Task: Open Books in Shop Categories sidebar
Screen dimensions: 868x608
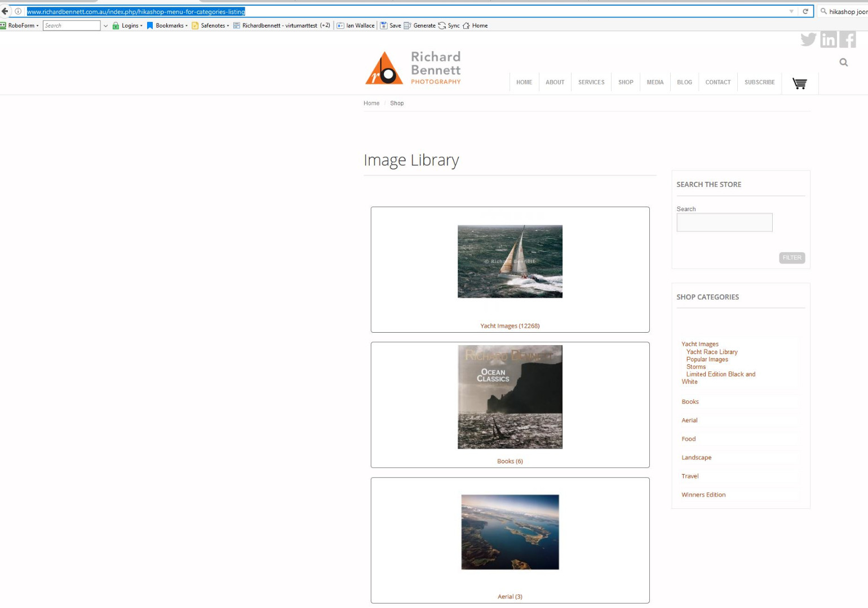Action: [x=690, y=402]
